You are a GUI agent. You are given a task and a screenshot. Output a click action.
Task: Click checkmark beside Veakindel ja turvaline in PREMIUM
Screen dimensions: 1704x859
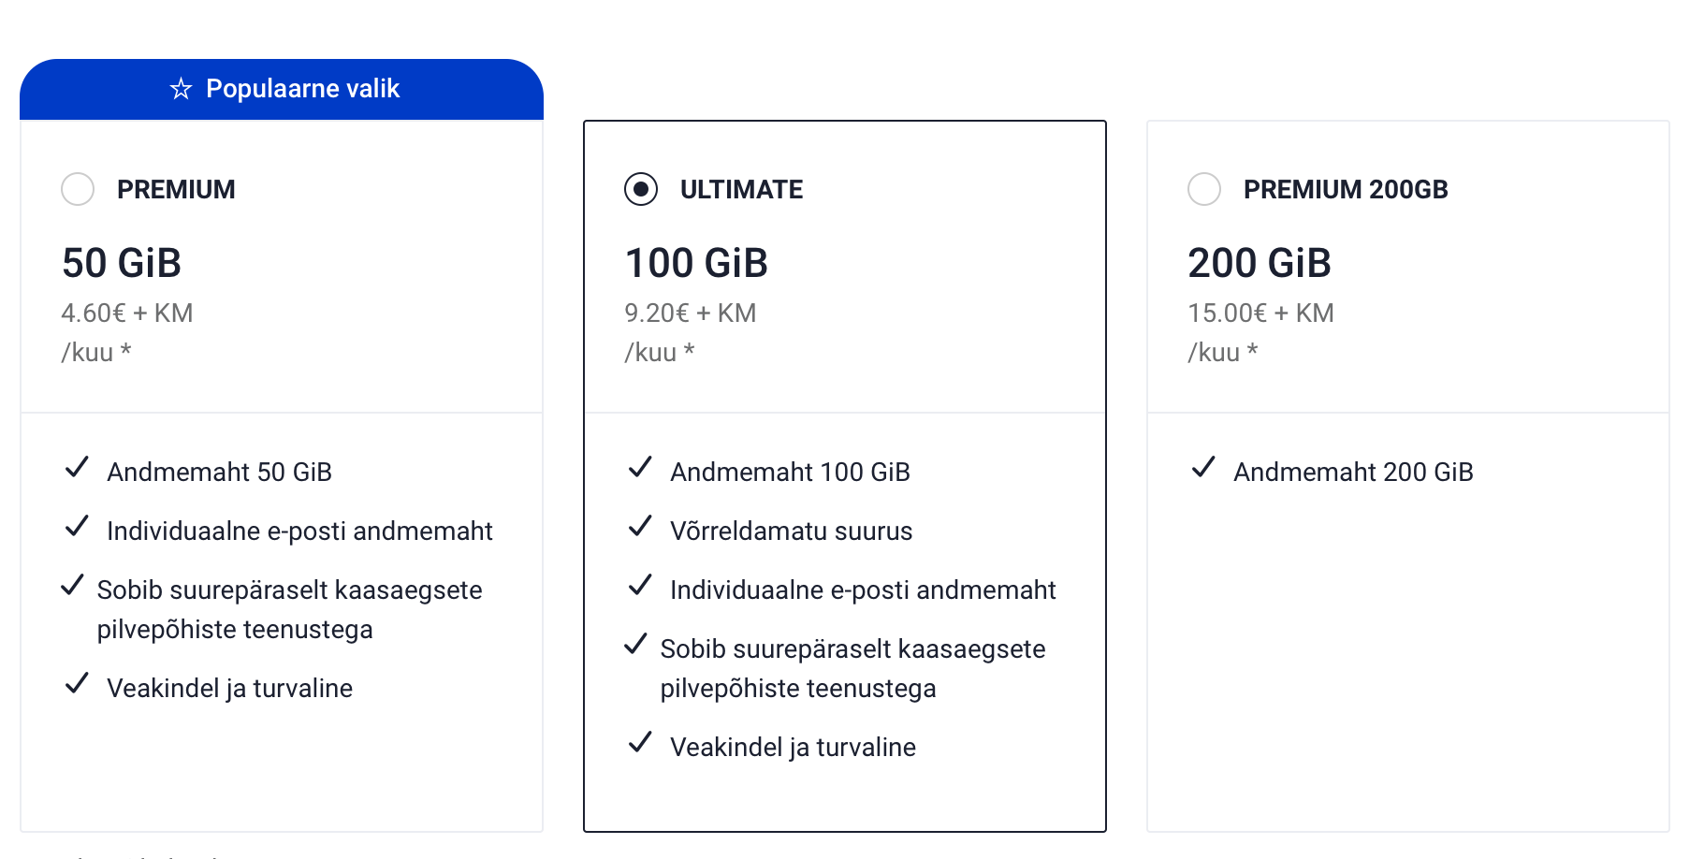click(77, 683)
